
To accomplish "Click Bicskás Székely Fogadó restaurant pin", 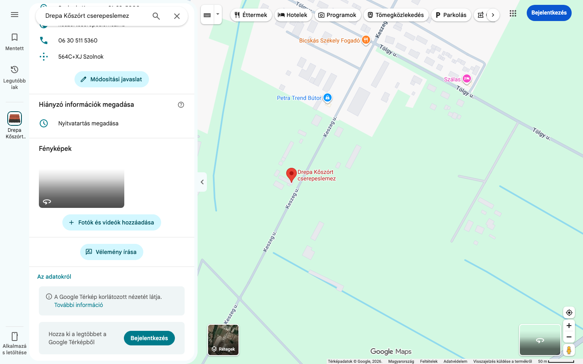I will point(366,40).
